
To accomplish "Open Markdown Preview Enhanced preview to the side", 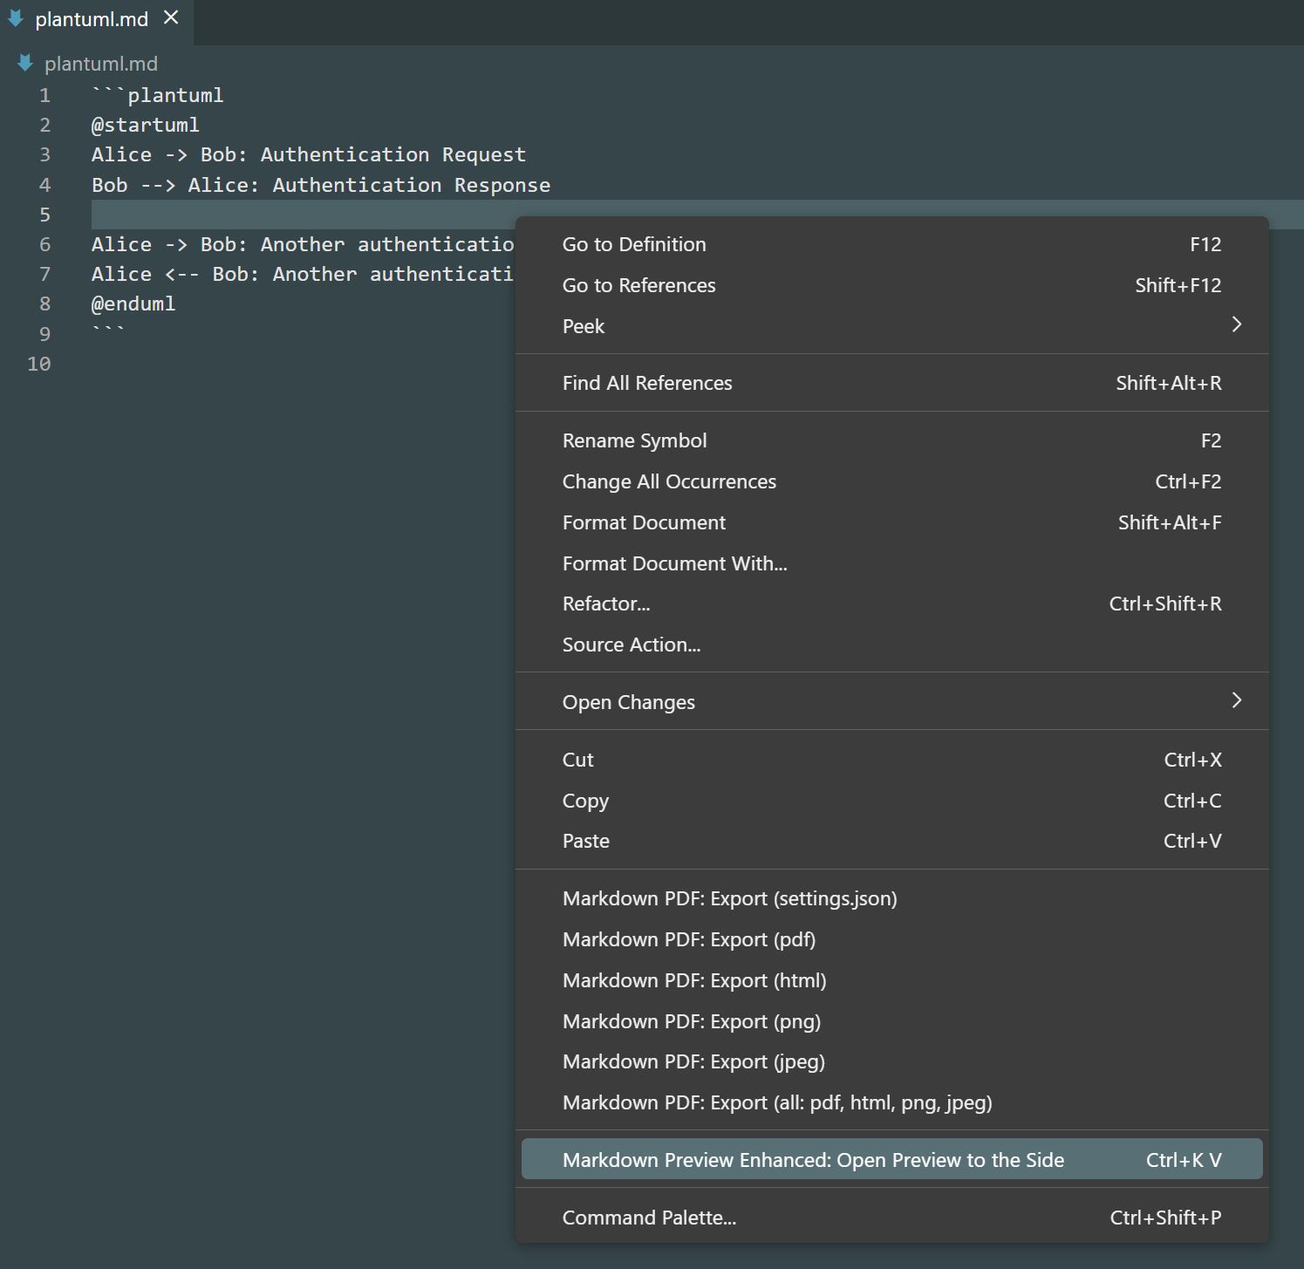I will [891, 1159].
